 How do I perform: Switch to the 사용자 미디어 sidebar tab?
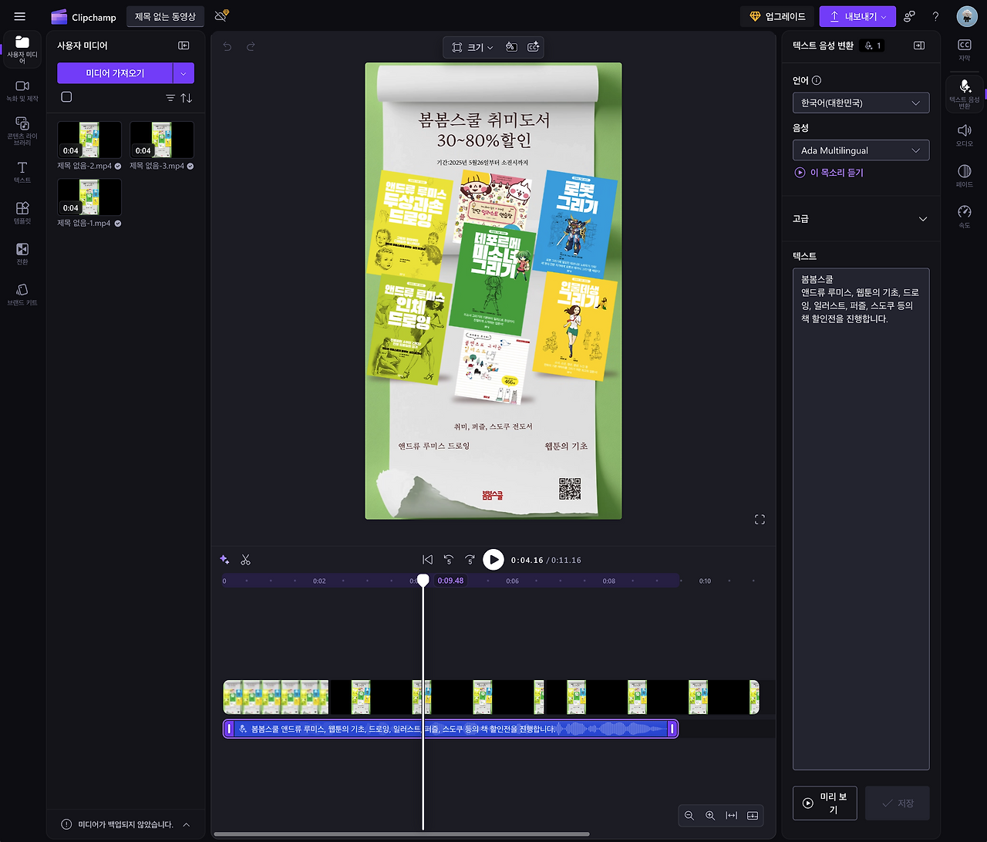pos(22,49)
